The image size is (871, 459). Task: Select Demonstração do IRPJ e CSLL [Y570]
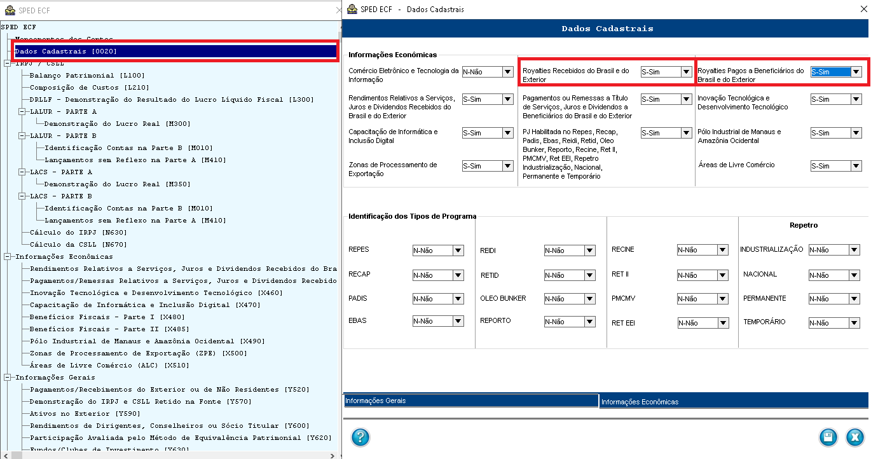point(140,401)
